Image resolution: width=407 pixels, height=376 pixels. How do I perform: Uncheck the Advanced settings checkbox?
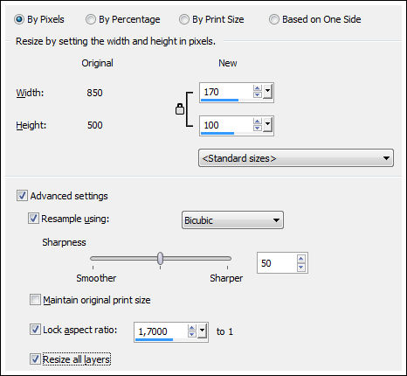[22, 196]
